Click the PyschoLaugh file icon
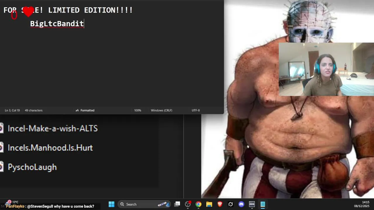Viewport: 374px width, 210px height. point(1,167)
